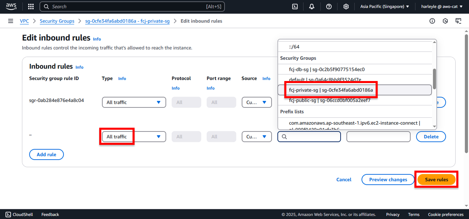469x219 pixels.
Task: Click the tutorial screen icon at top right
Action: (x=458, y=21)
